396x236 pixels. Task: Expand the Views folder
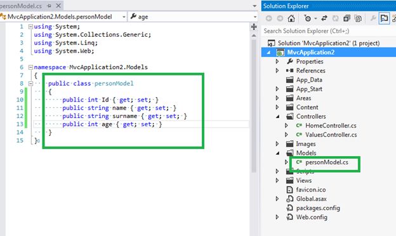(x=277, y=180)
